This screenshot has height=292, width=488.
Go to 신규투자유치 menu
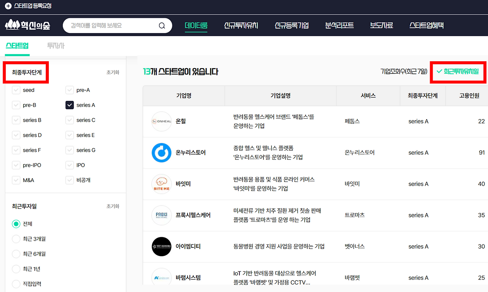click(x=241, y=26)
